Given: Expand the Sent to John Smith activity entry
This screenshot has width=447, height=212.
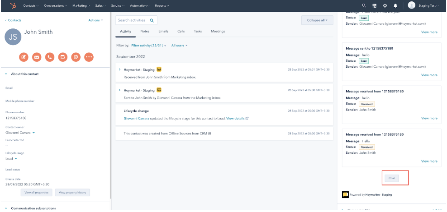Looking at the screenshot, I should click(120, 90).
